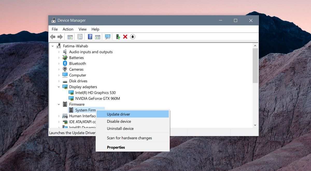Click the Back arrow toolbar icon
311x171 pixels.
[x=53, y=37]
